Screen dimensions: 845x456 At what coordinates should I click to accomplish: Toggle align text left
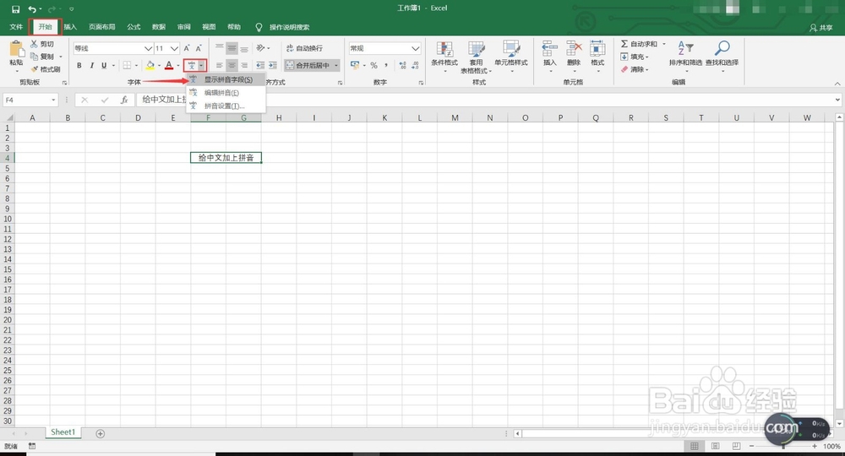[x=220, y=65]
